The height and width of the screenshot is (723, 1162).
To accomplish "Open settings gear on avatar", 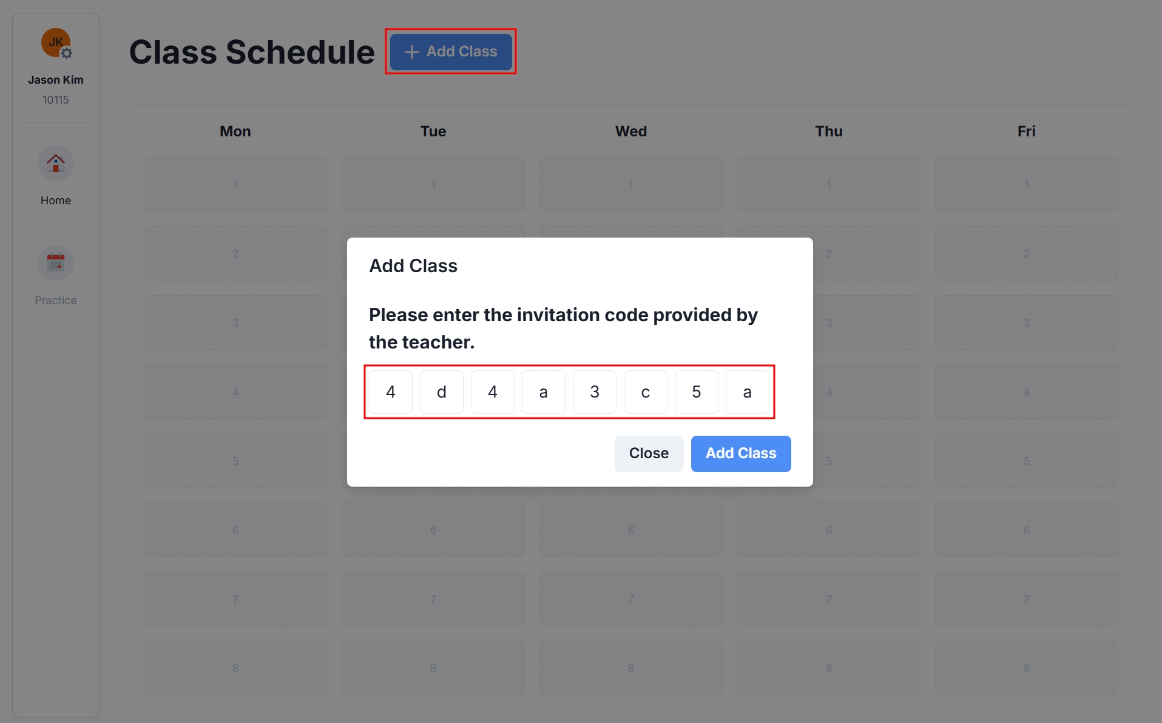I will point(67,53).
